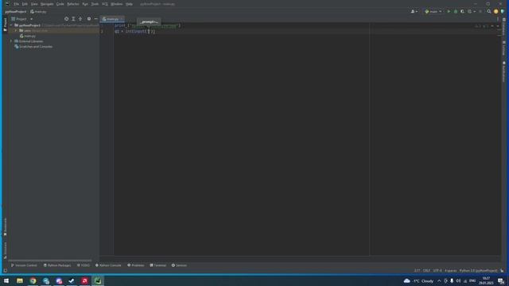
Task: Click pythonProject breadcrumb in navigation bar
Action: 16,12
